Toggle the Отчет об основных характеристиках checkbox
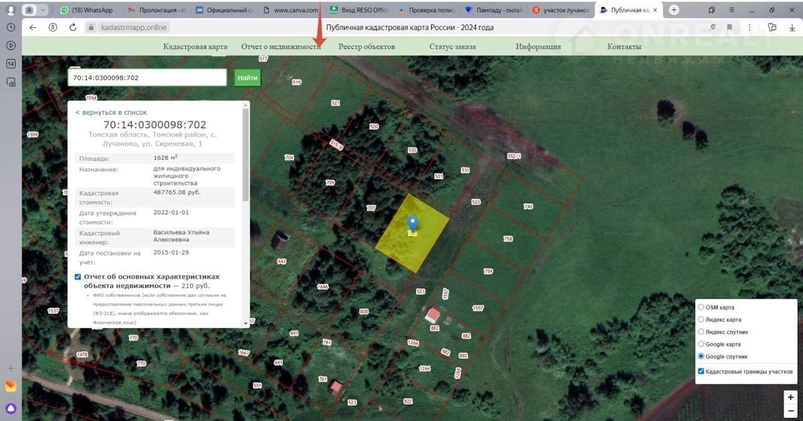This screenshot has height=421, width=803. 78,277
